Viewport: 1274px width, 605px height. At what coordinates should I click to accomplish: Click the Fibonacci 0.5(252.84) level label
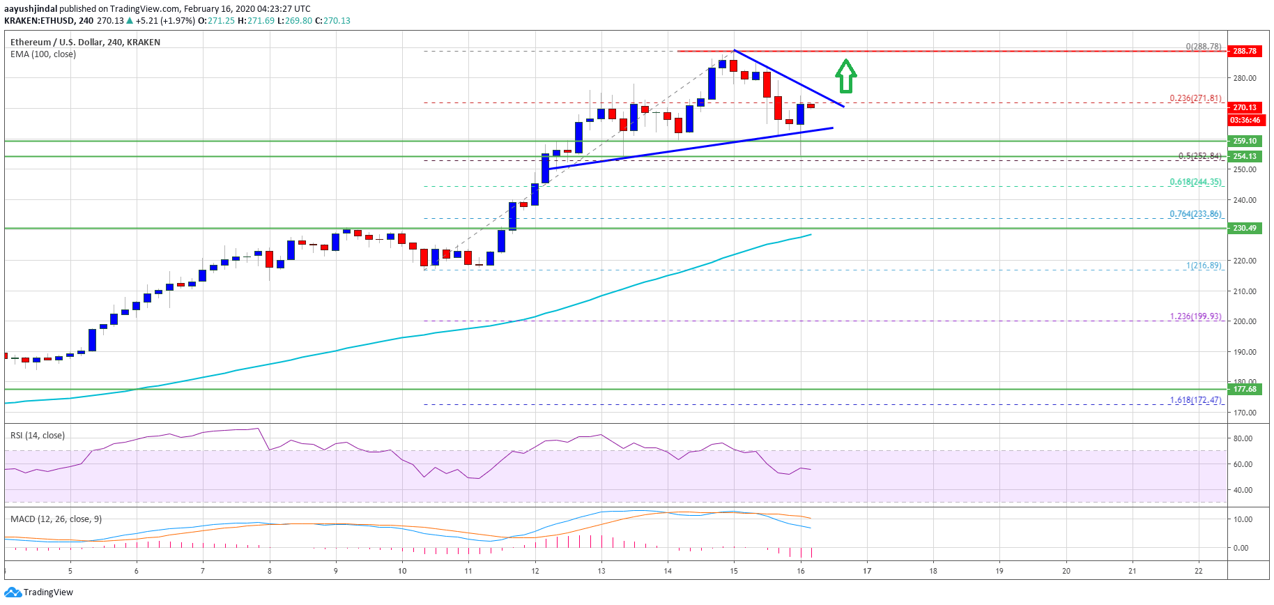(1199, 156)
